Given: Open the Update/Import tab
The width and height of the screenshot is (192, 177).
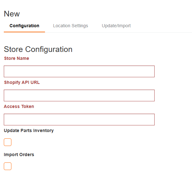Looking at the screenshot, I should point(116,26).
